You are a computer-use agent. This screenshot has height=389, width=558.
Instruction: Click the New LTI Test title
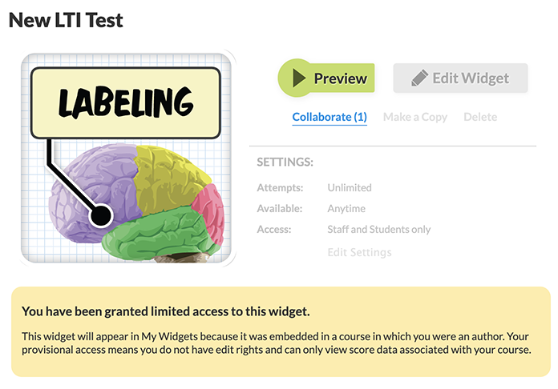tap(66, 20)
